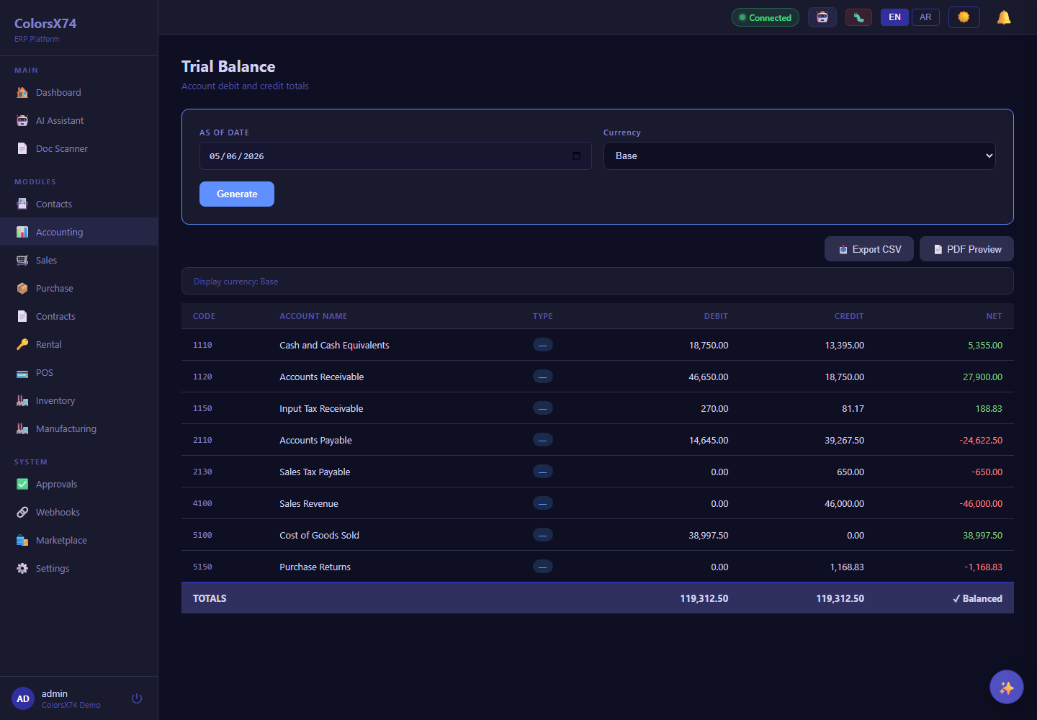
Task: Click the Contacts module icon
Action: 22,204
